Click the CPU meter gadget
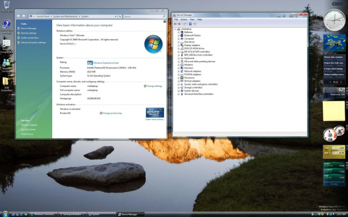348x217 pixels. (334, 133)
